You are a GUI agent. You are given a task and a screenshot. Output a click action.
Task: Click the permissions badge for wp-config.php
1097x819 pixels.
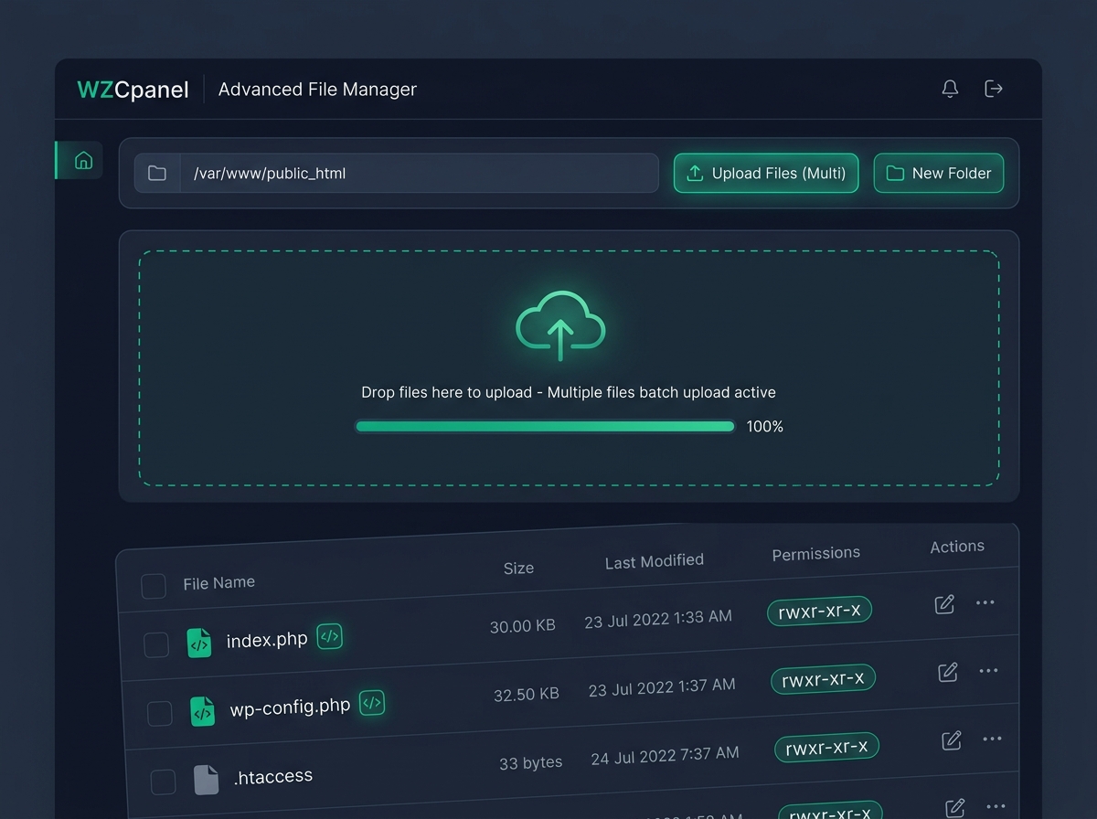[x=823, y=679]
